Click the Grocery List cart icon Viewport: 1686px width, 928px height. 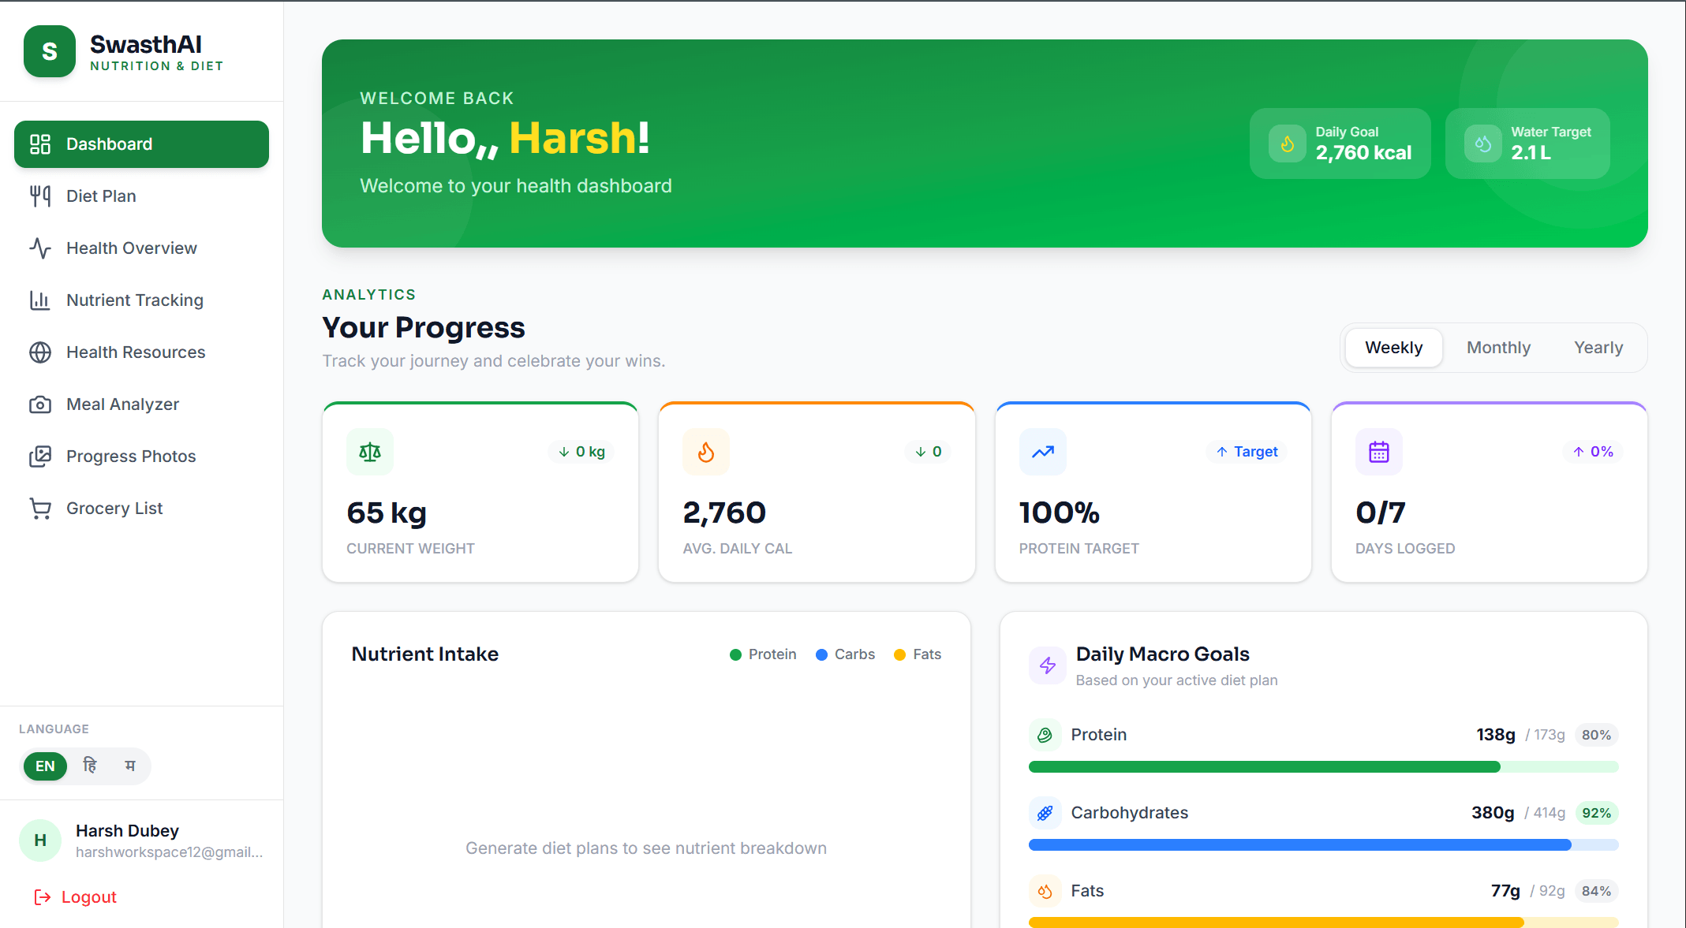point(40,509)
